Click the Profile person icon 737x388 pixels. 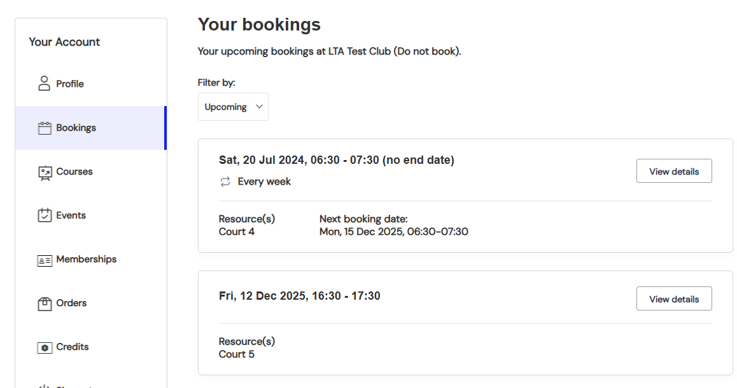click(44, 83)
